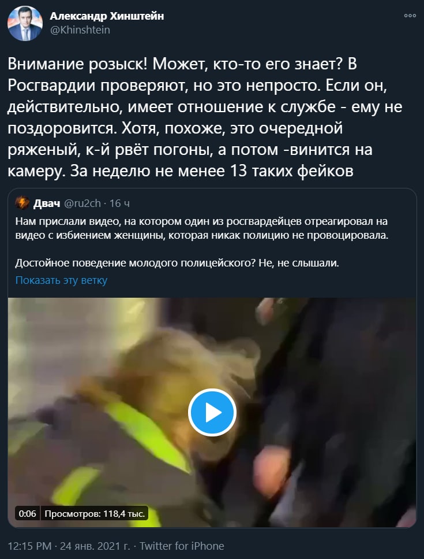
Task: Click the Просмотров: 118,4 тыс. view counter
Action: point(95,514)
